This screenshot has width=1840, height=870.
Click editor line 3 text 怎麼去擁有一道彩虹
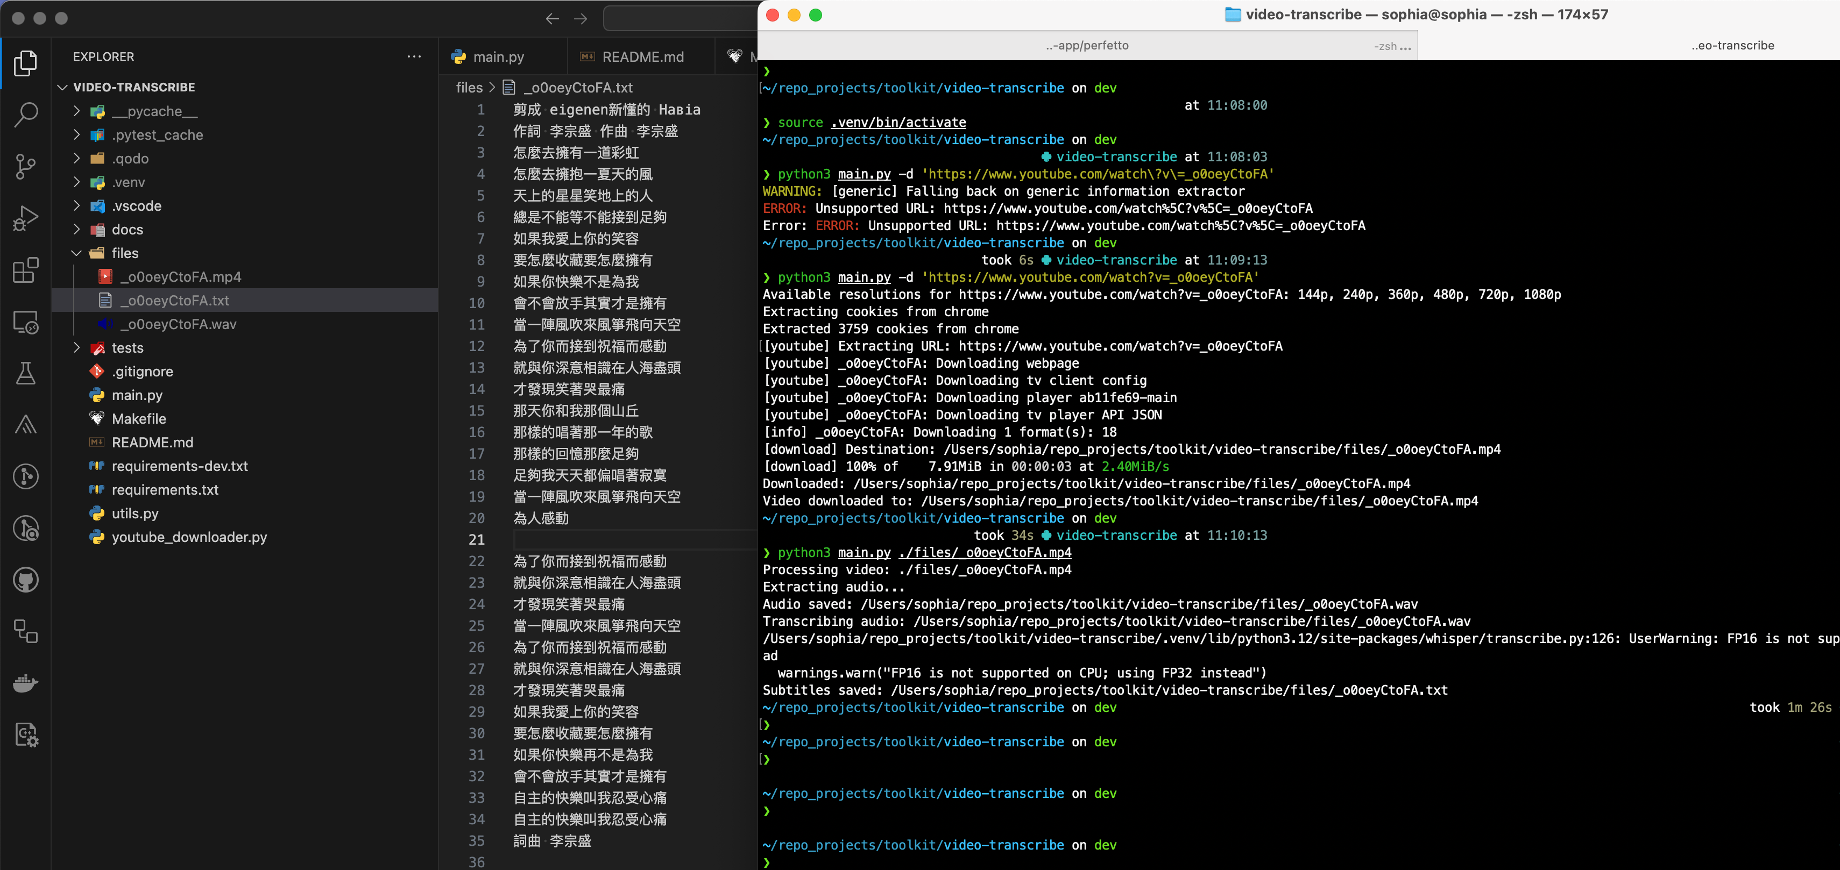point(576,153)
